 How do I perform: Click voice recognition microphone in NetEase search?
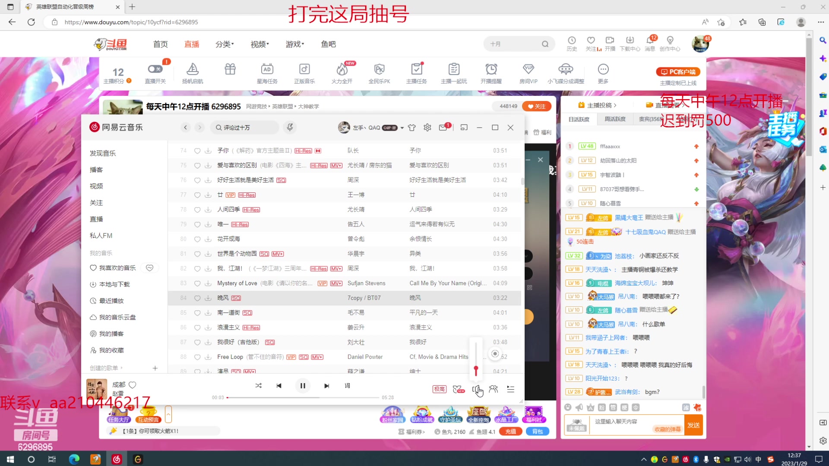(290, 127)
